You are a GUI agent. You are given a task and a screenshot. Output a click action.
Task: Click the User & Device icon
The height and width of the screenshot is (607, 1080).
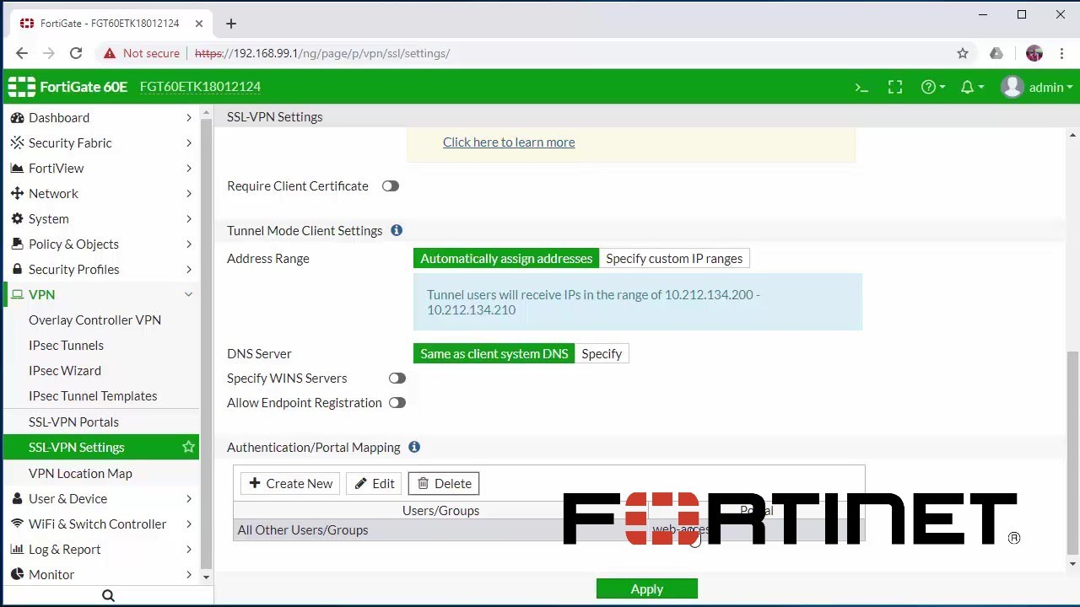tap(17, 499)
